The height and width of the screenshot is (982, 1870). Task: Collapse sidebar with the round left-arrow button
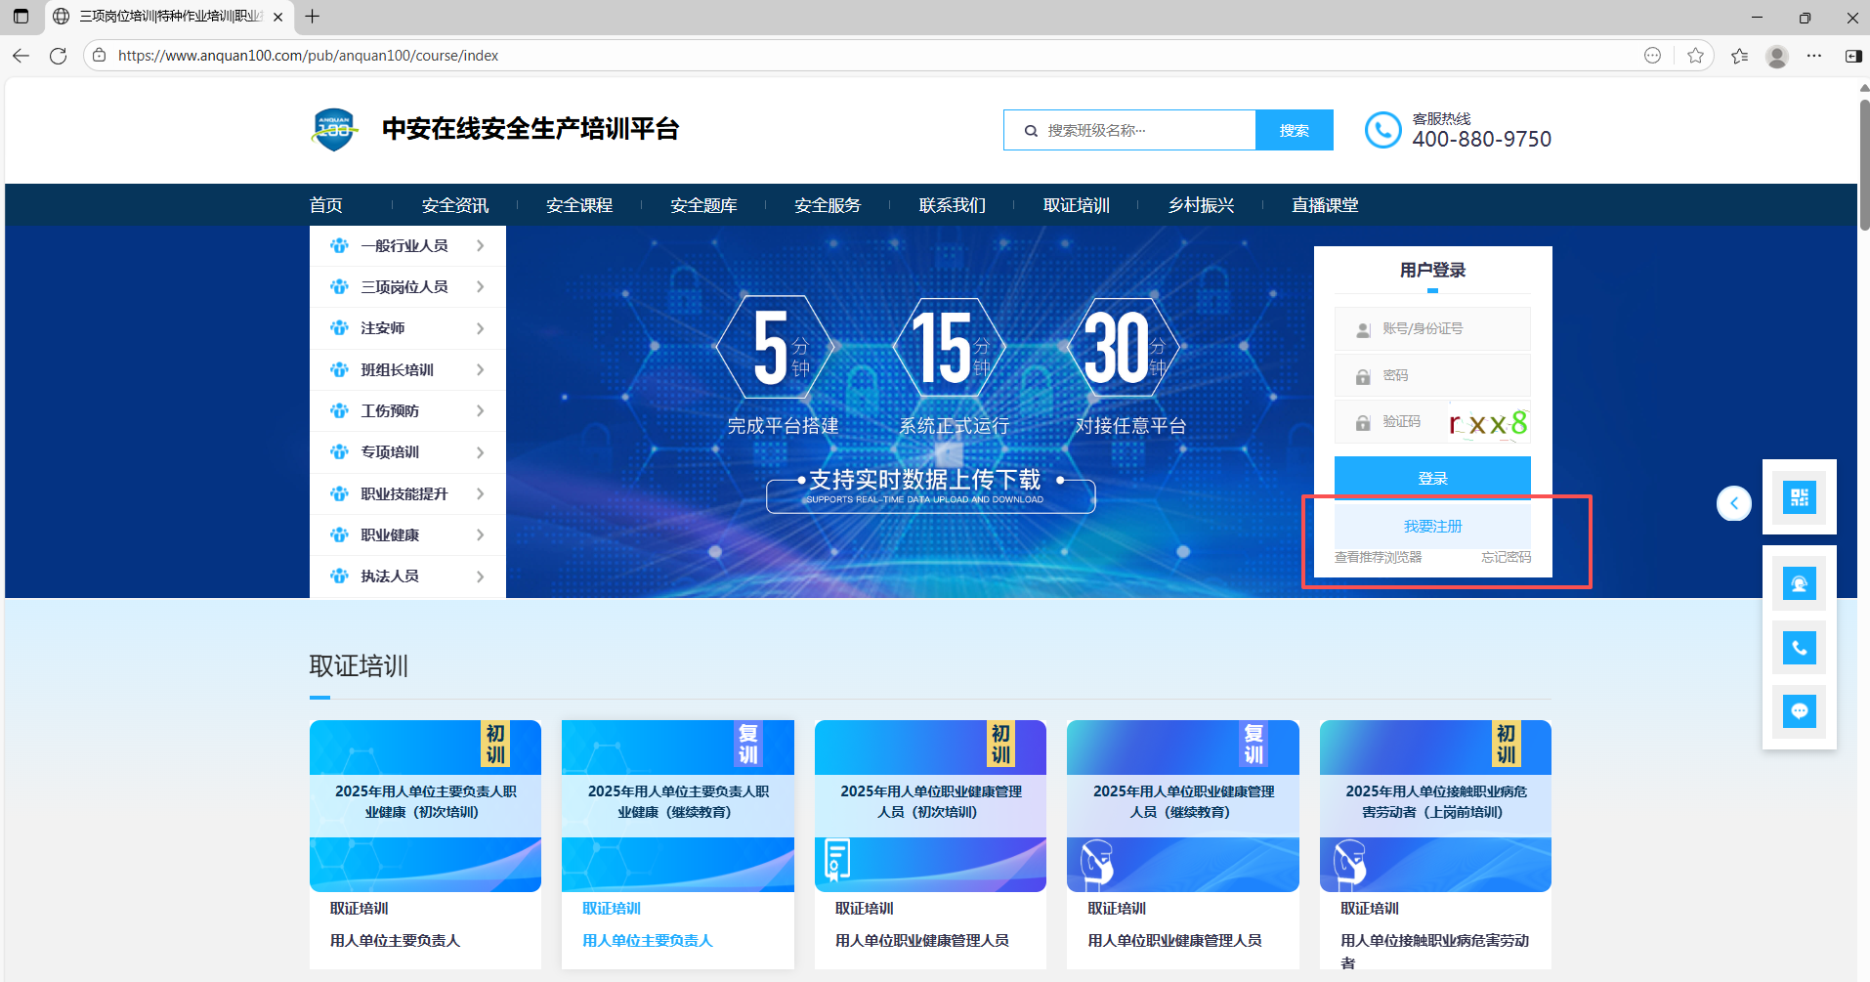[1733, 503]
